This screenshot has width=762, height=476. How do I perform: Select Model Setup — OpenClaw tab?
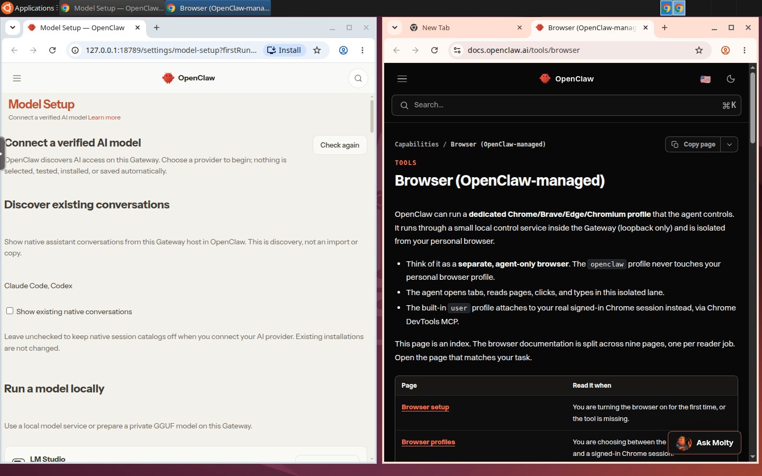pos(84,28)
